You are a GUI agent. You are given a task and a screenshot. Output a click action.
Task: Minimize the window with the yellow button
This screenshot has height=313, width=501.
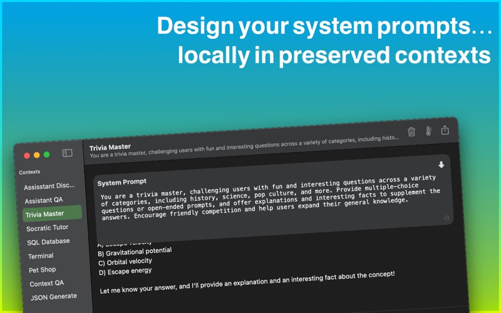(x=37, y=155)
